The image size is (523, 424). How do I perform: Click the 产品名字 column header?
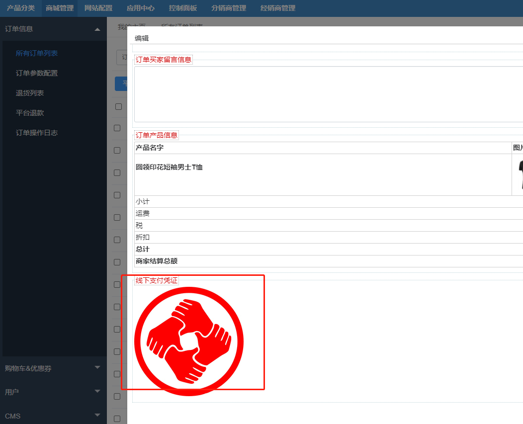(150, 148)
